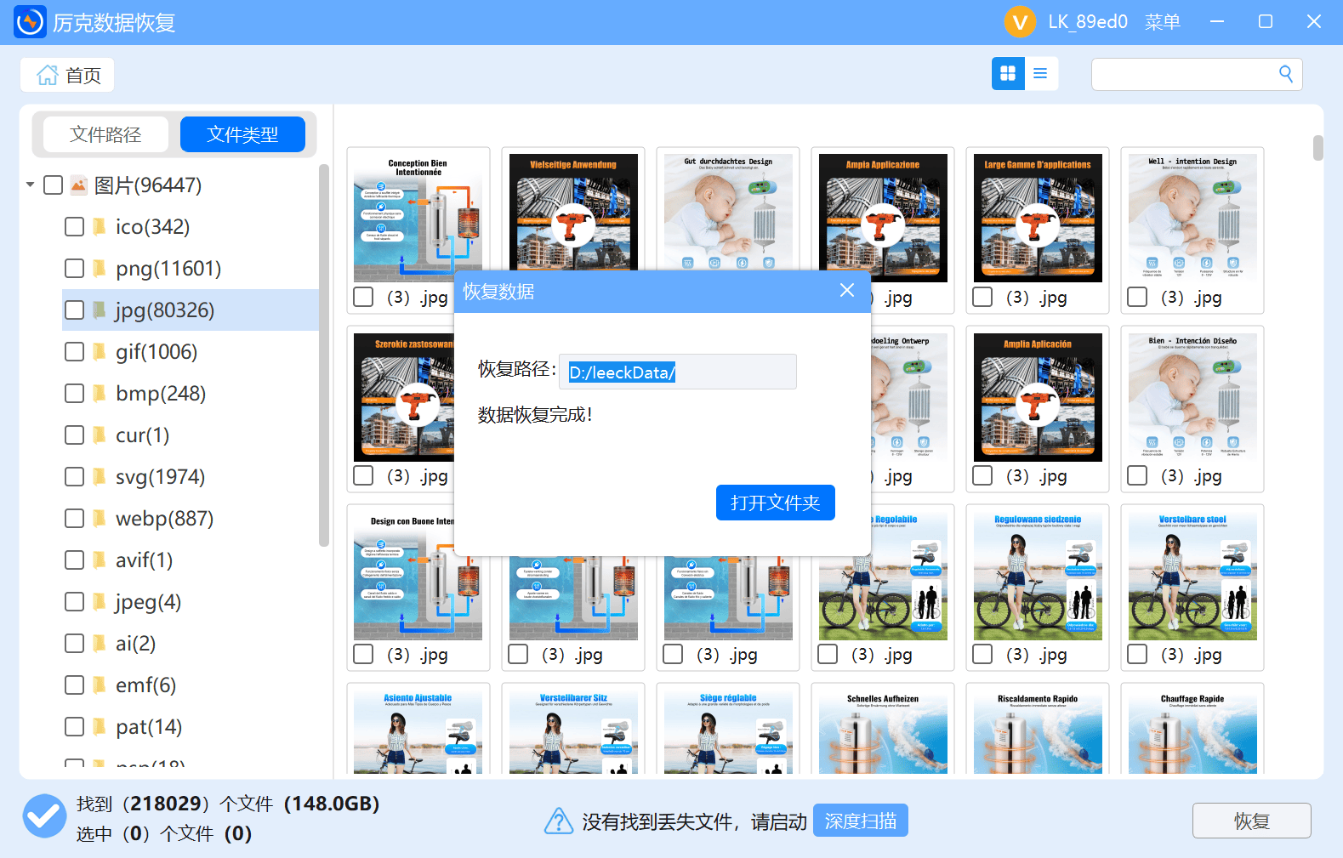
Task: Click the recovery path input field
Action: coord(677,372)
